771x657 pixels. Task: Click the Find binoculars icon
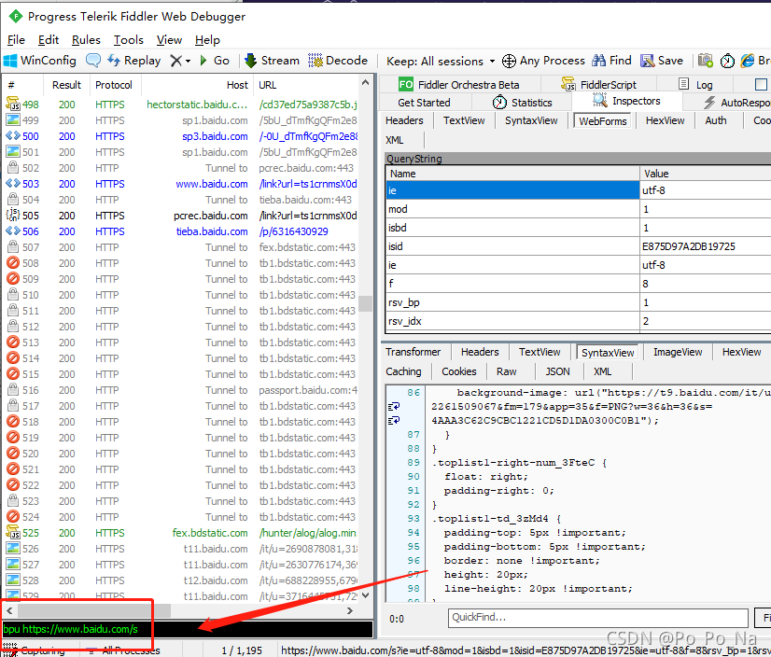click(x=598, y=61)
